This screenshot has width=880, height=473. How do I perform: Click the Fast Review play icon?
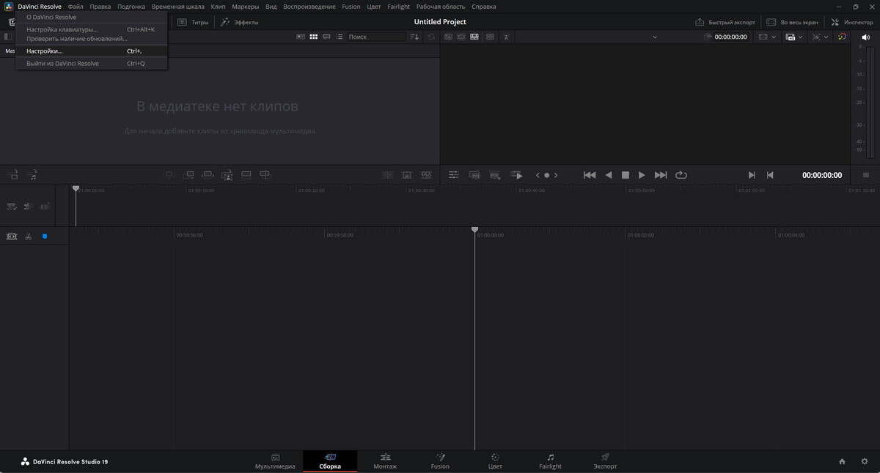[516, 175]
